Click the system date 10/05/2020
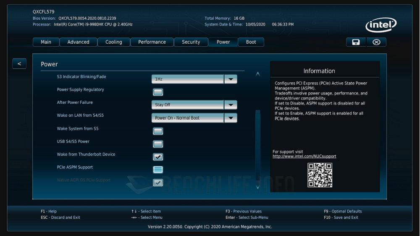The height and width of the screenshot is (236, 420). [x=255, y=24]
